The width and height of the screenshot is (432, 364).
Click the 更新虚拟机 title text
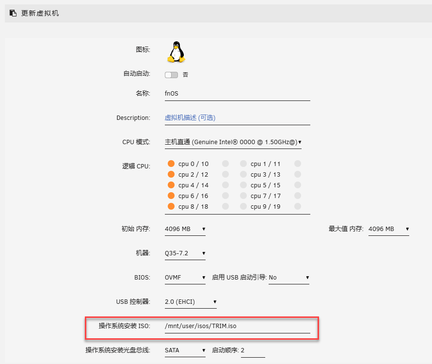coord(40,13)
